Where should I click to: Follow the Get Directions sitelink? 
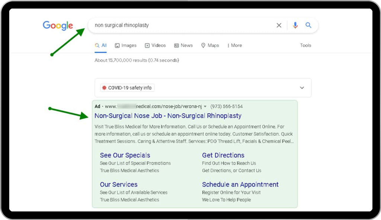(223, 155)
